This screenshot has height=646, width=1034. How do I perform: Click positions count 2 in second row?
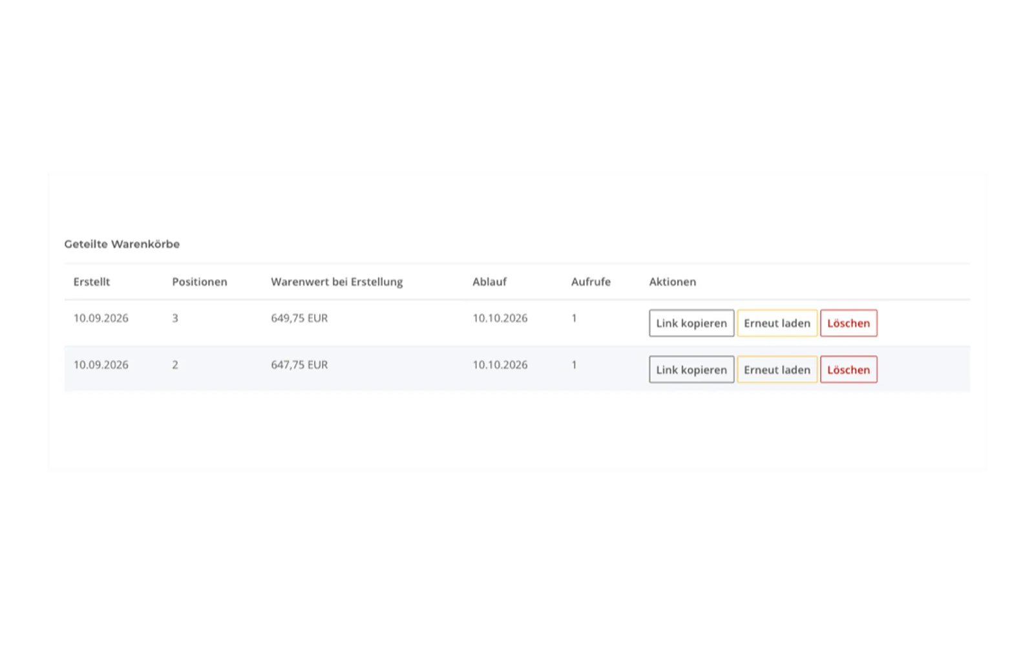175,364
